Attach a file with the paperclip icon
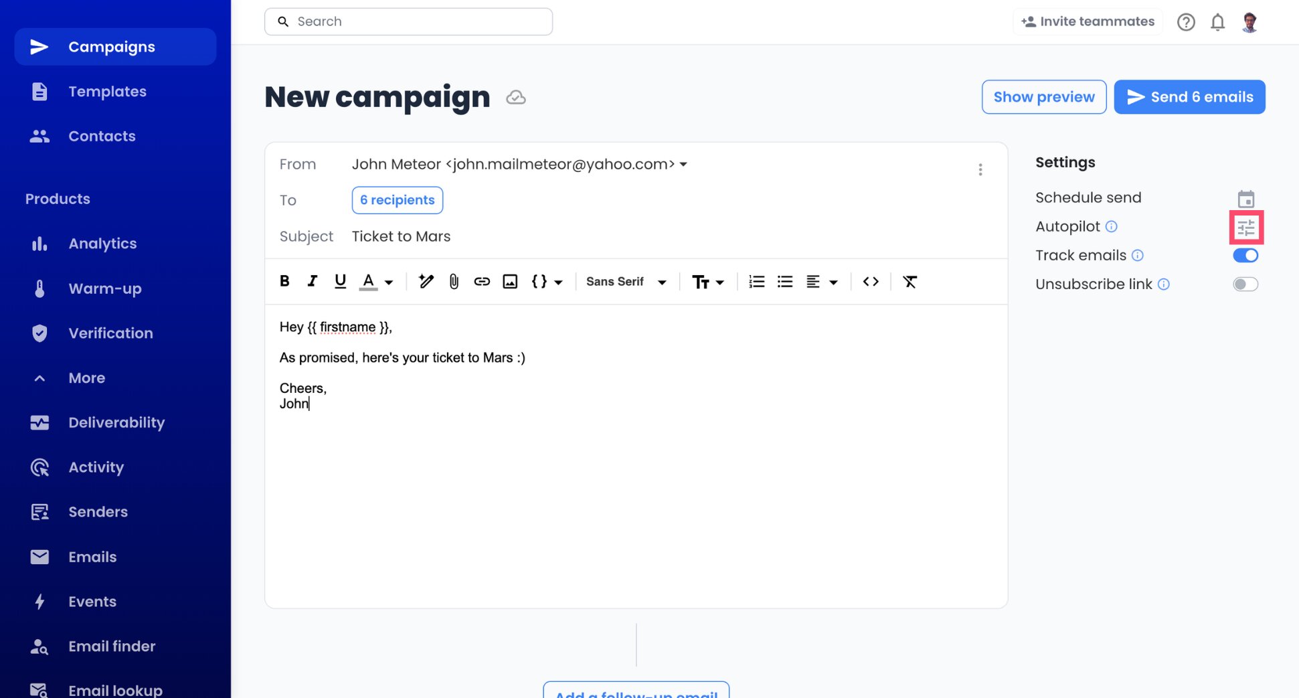1299x698 pixels. 454,282
